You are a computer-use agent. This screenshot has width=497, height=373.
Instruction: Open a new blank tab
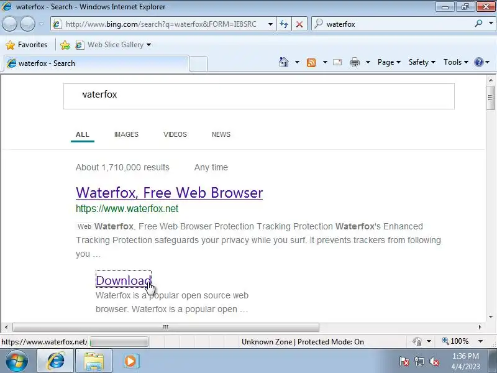click(x=198, y=64)
